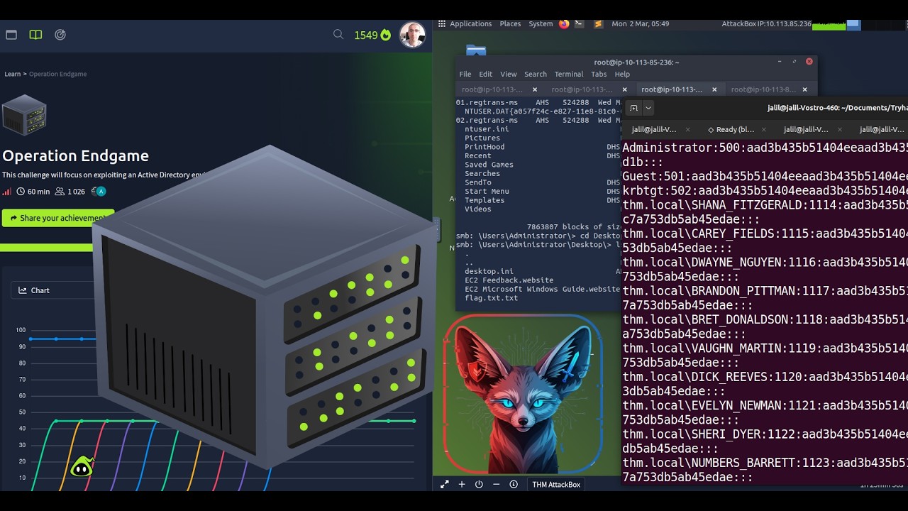This screenshot has height=511, width=908.
Task: Launch Firefox from top panel
Action: [564, 23]
